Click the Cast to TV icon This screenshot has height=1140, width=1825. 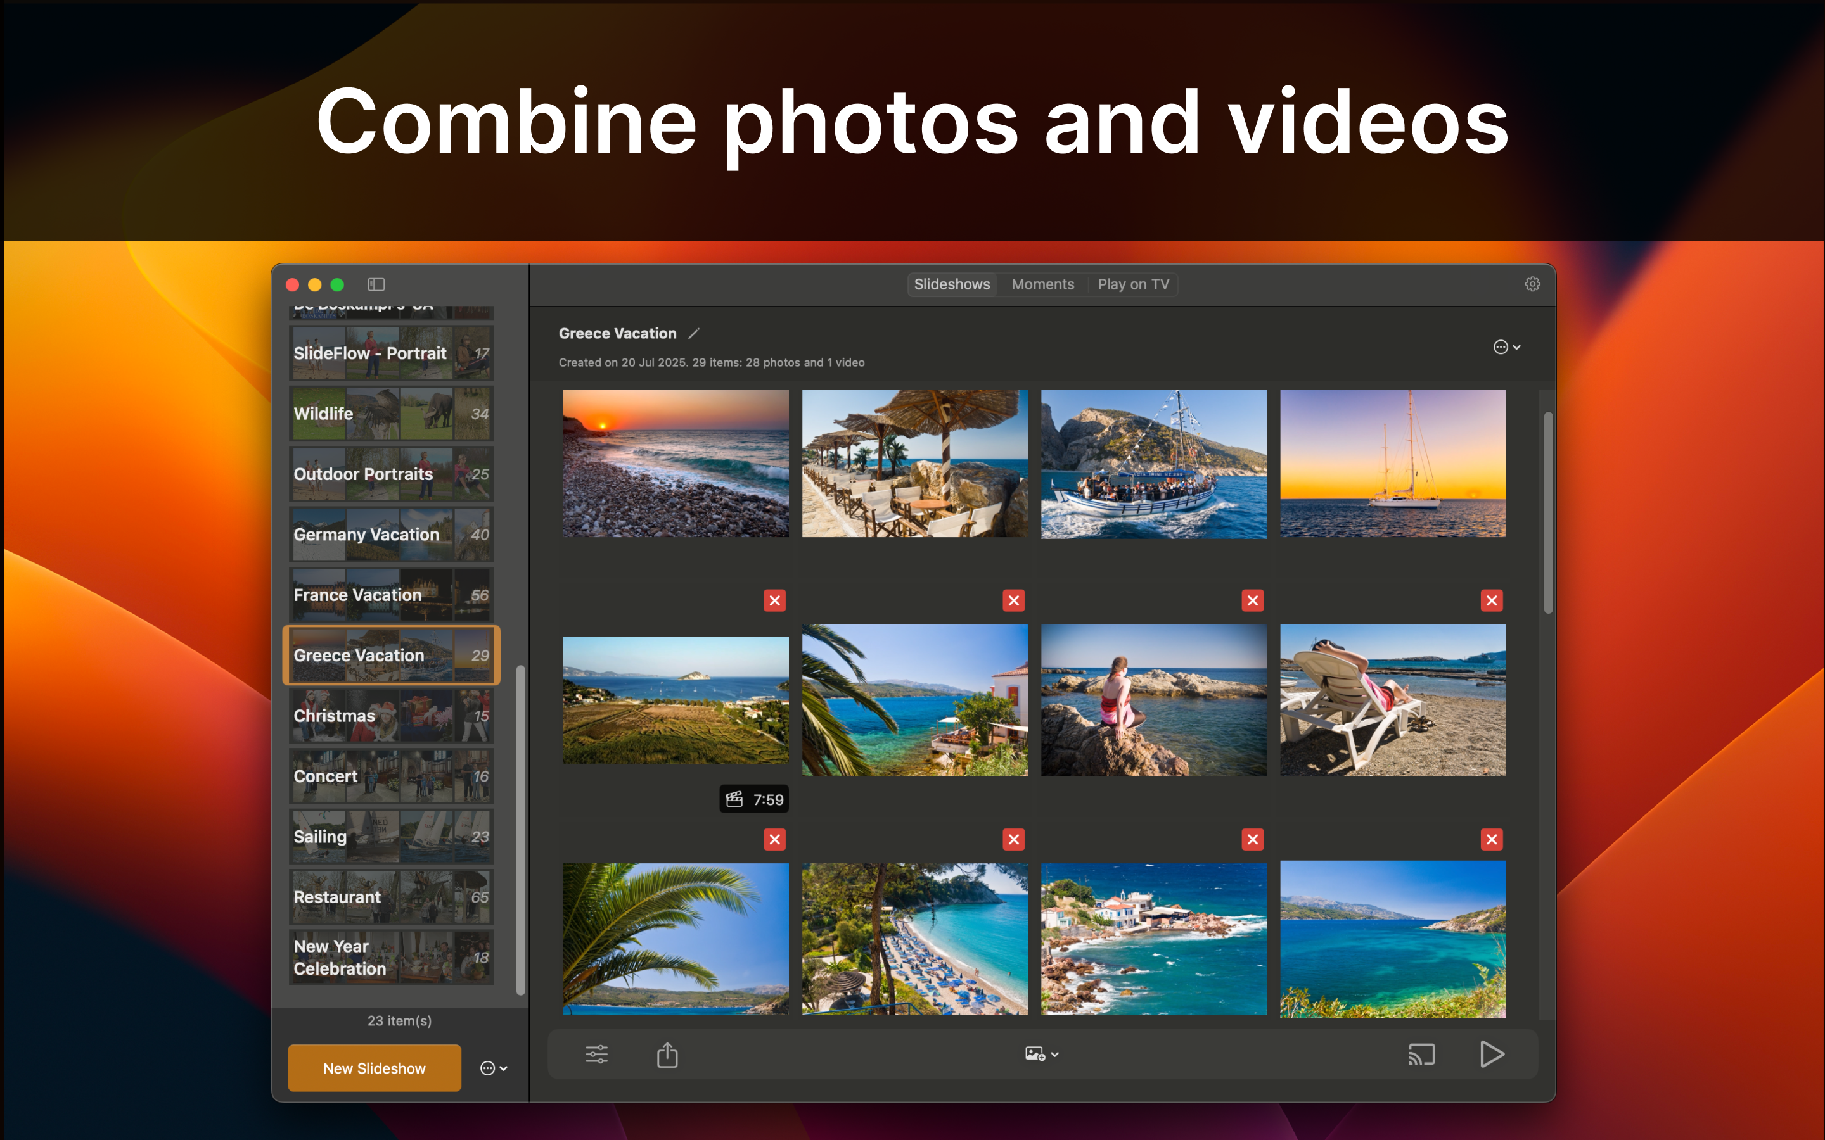point(1422,1054)
